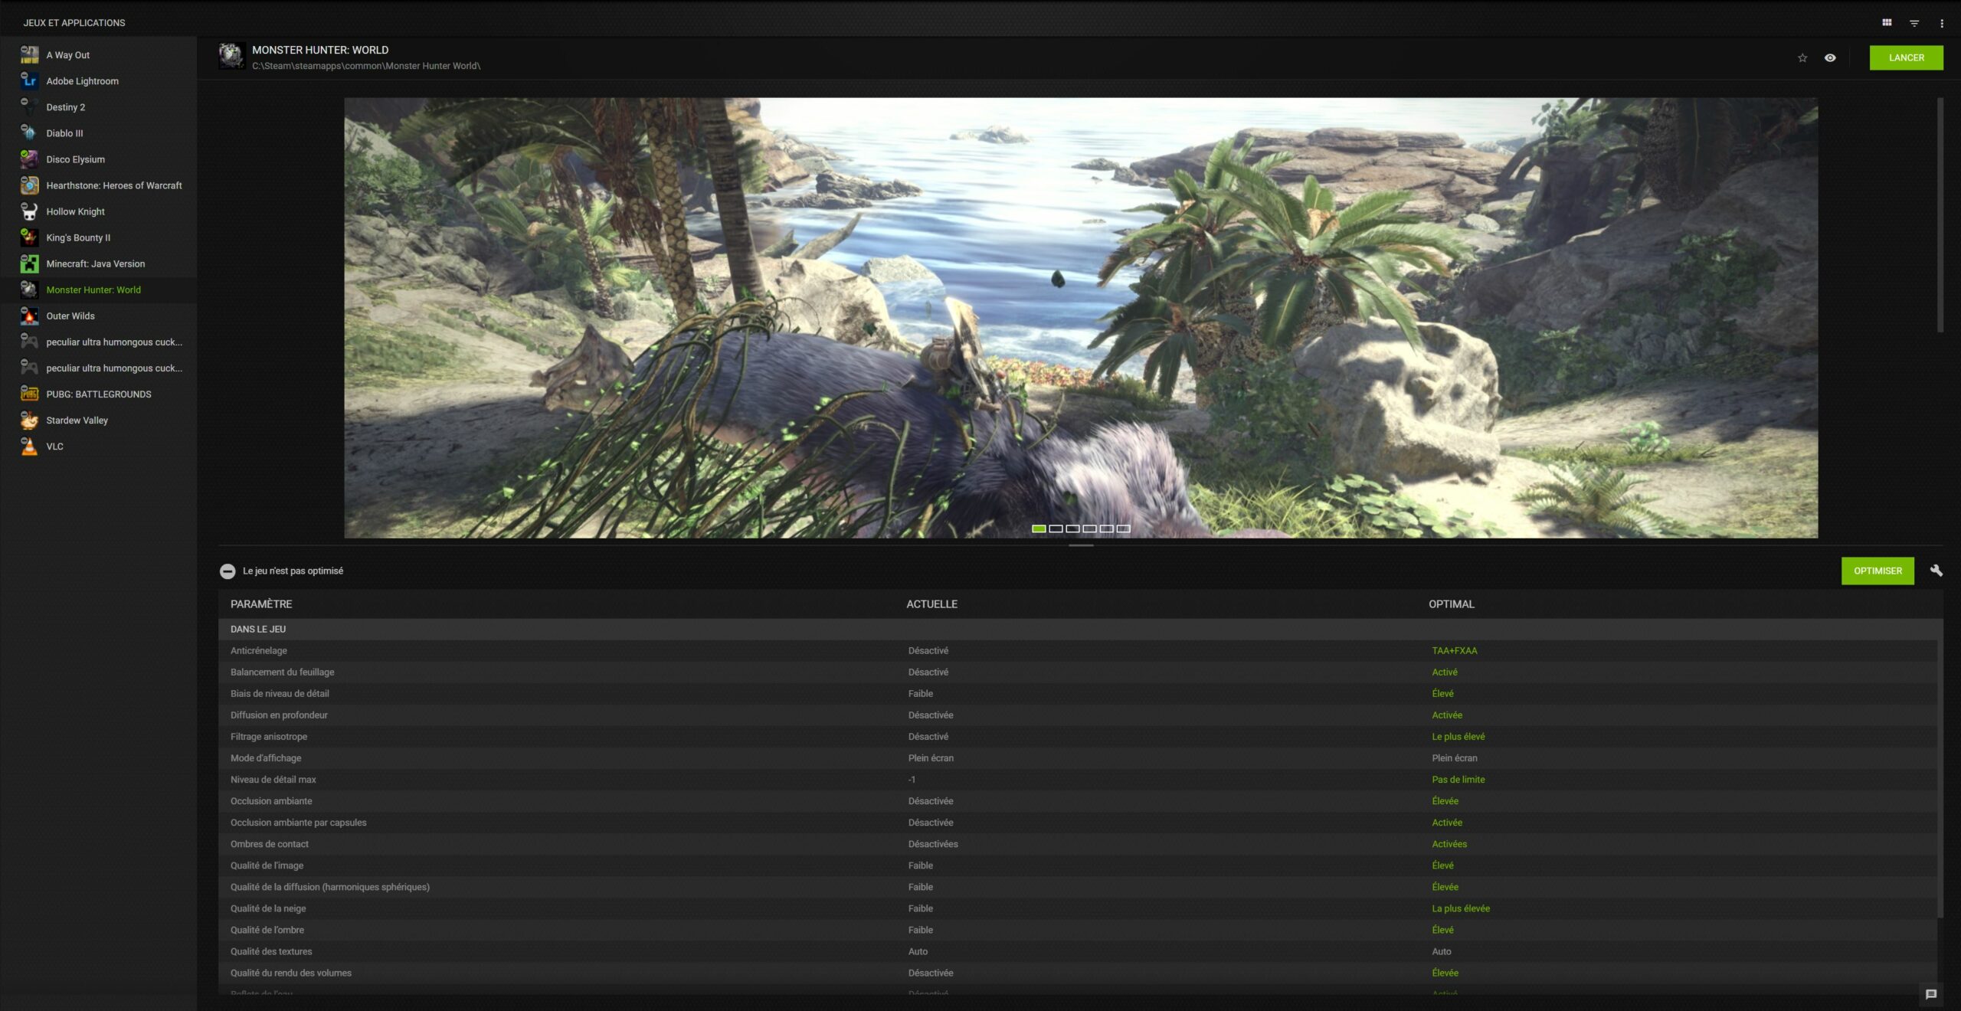Screen dimensions: 1961x1011
Task: Click the Hollow Knight skull icon
Action: pos(29,211)
